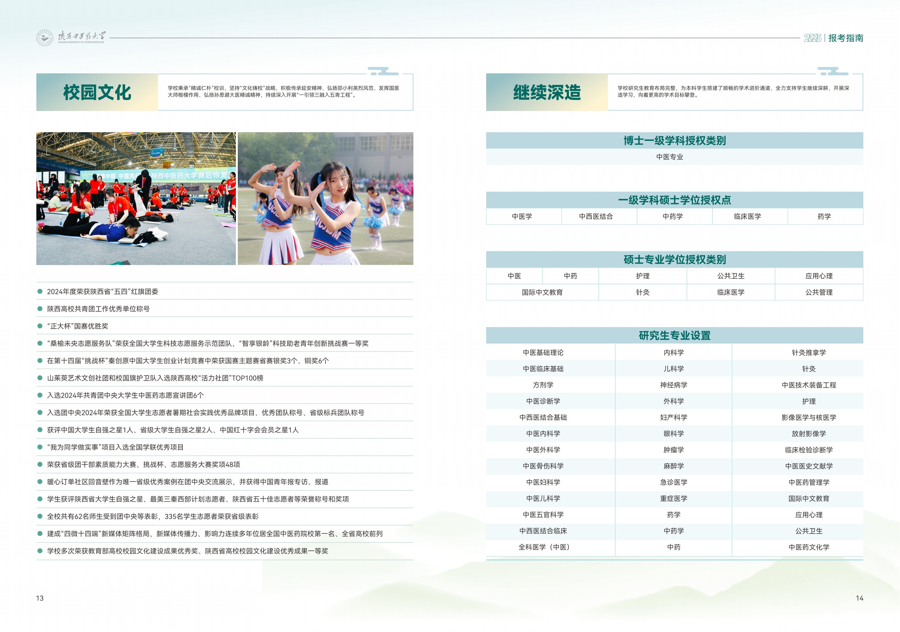Click the 报考指南 header text
The width and height of the screenshot is (900, 632).
846,38
